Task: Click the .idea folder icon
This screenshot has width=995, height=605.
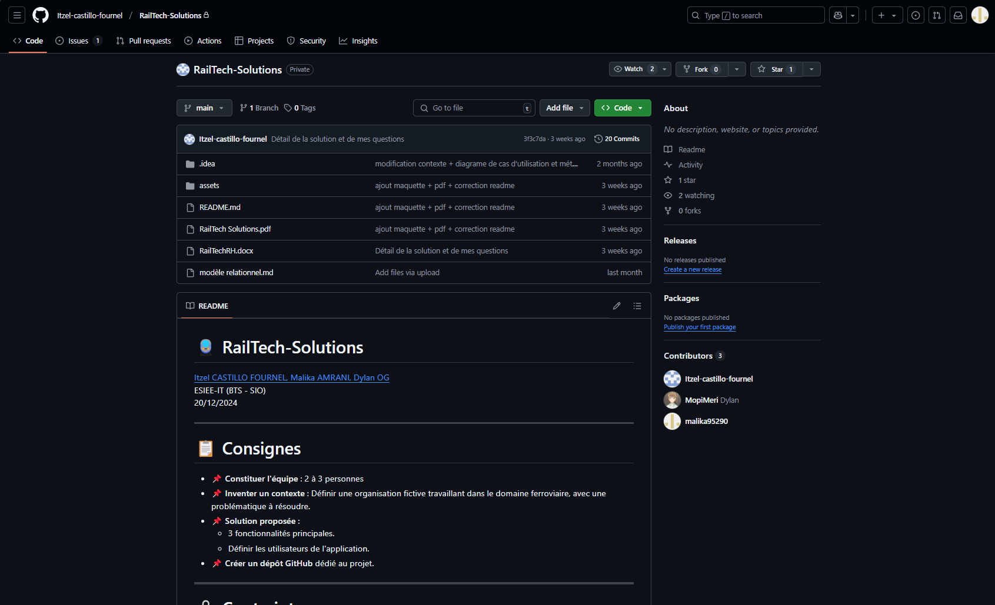Action: click(190, 164)
